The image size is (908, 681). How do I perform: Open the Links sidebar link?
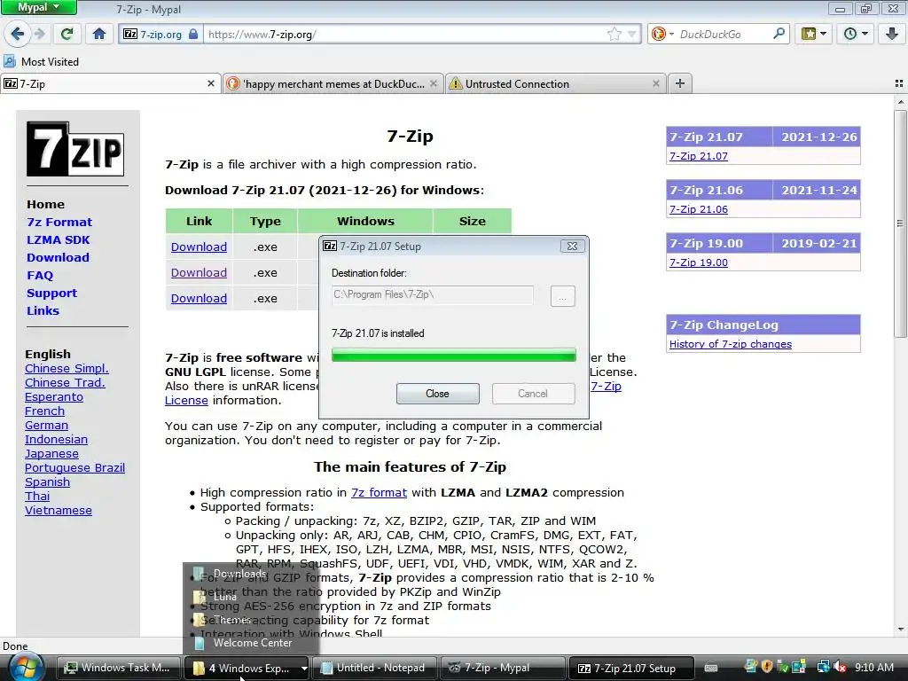coord(43,310)
